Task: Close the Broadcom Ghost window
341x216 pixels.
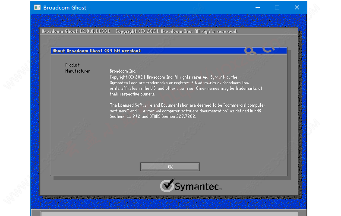Action: tap(297, 7)
